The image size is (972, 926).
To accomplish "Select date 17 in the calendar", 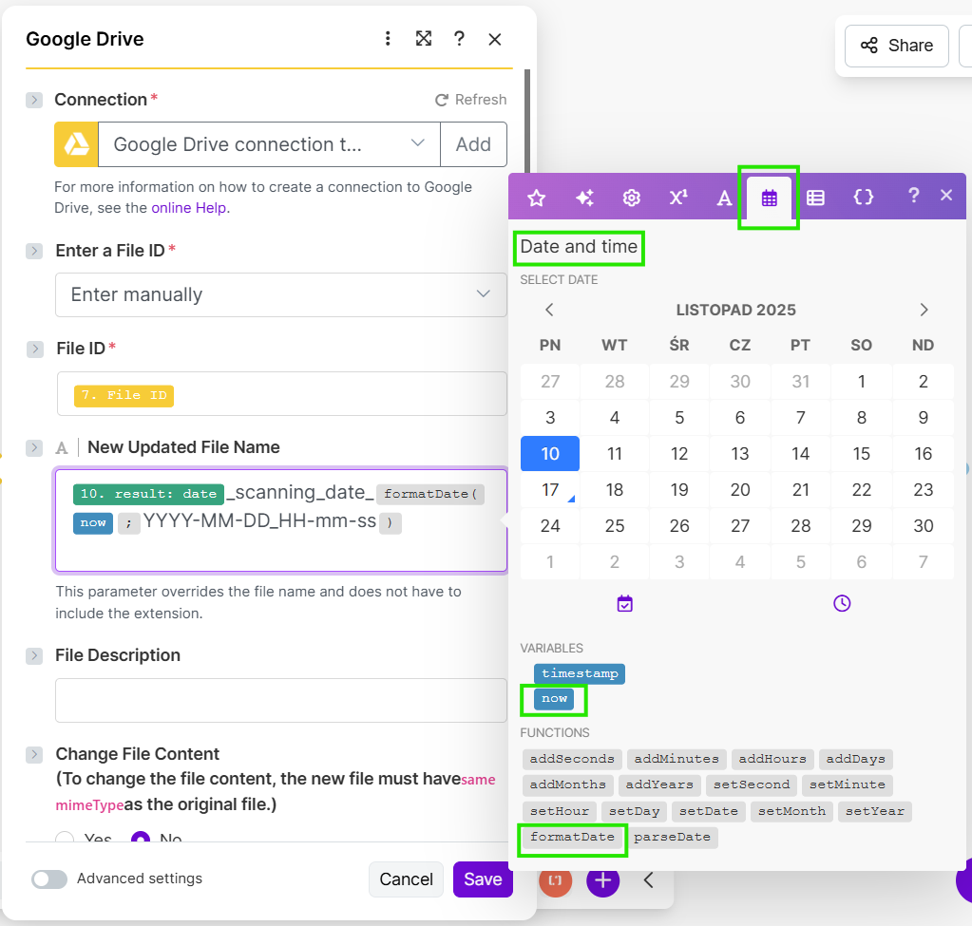I will tap(550, 490).
